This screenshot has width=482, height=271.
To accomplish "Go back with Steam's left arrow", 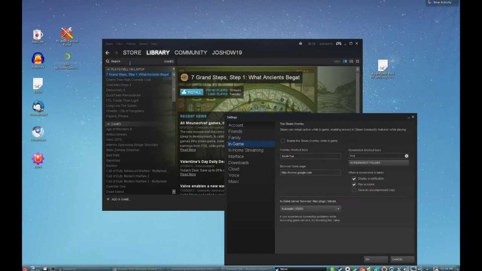I will coord(108,53).
